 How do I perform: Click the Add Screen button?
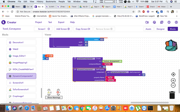click(63, 29)
